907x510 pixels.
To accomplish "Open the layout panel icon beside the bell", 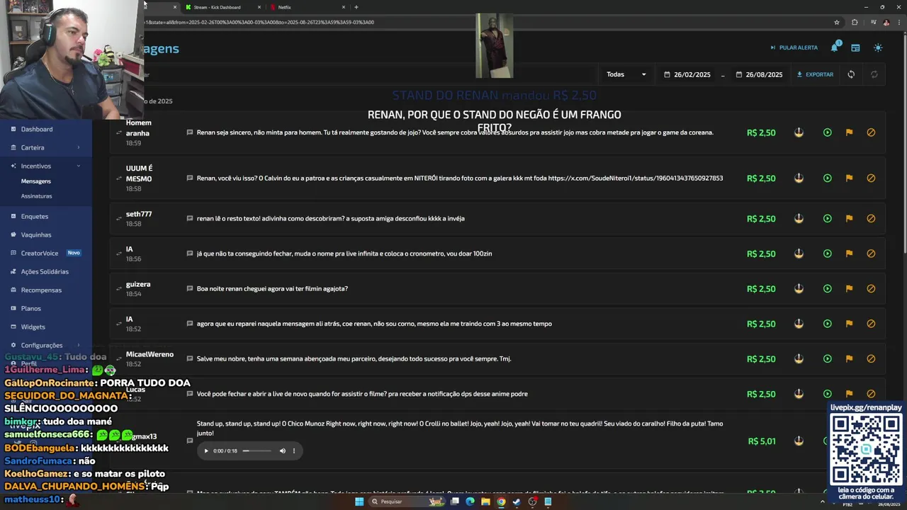I will [855, 47].
